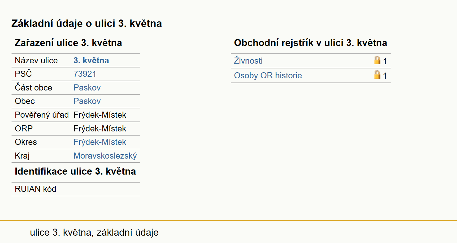Image resolution: width=457 pixels, height=243 pixels.
Task: Click the Osoby OR historie count number 1
Action: (x=385, y=76)
